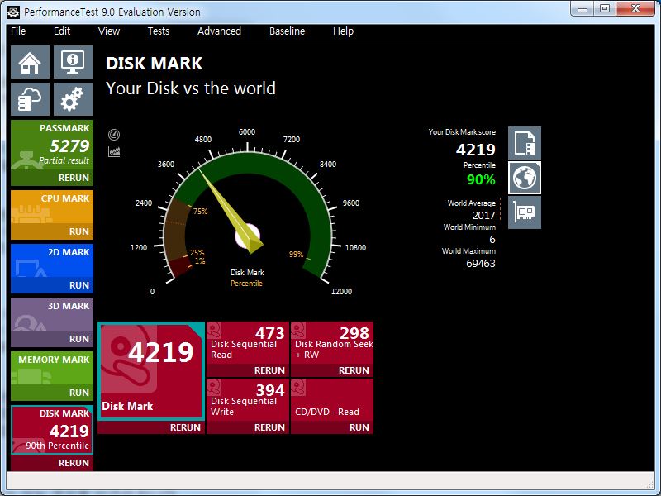Screen dimensions: 661x496
Task: Select the Disk Sequential Read 473 tile
Action: pyautogui.click(x=247, y=343)
